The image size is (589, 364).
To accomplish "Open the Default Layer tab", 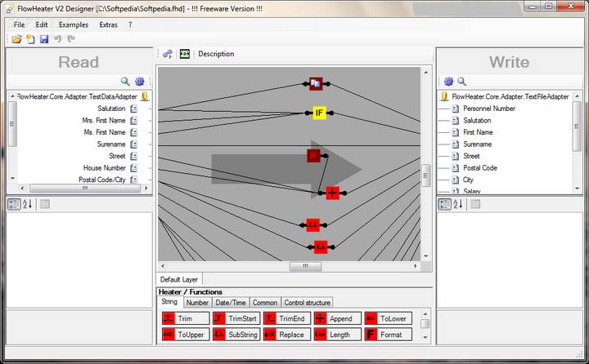I will click(x=178, y=279).
